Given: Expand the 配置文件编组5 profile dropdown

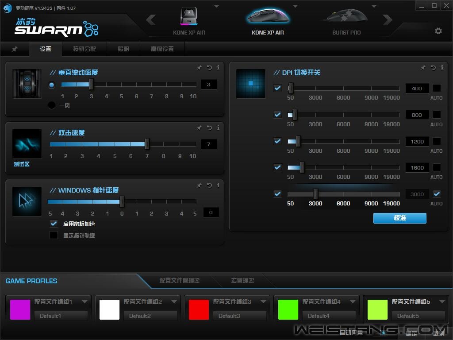Looking at the screenshot, I should 442,301.
